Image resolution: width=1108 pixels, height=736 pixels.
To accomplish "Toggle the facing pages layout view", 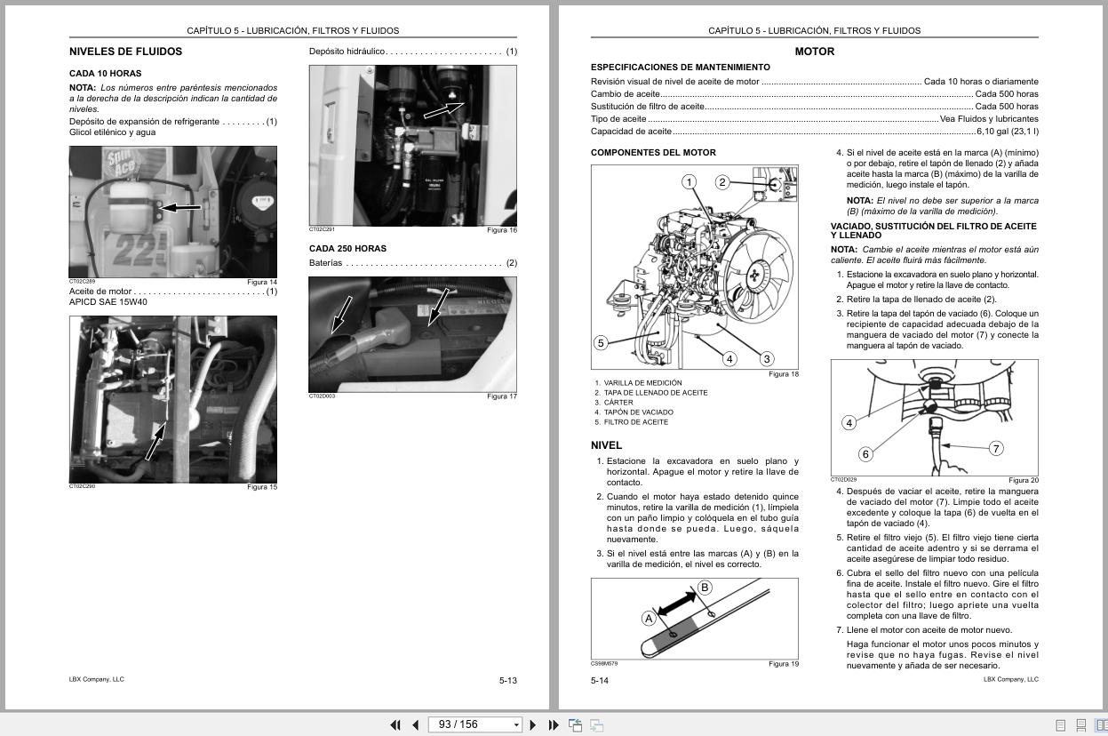I will tap(1104, 724).
